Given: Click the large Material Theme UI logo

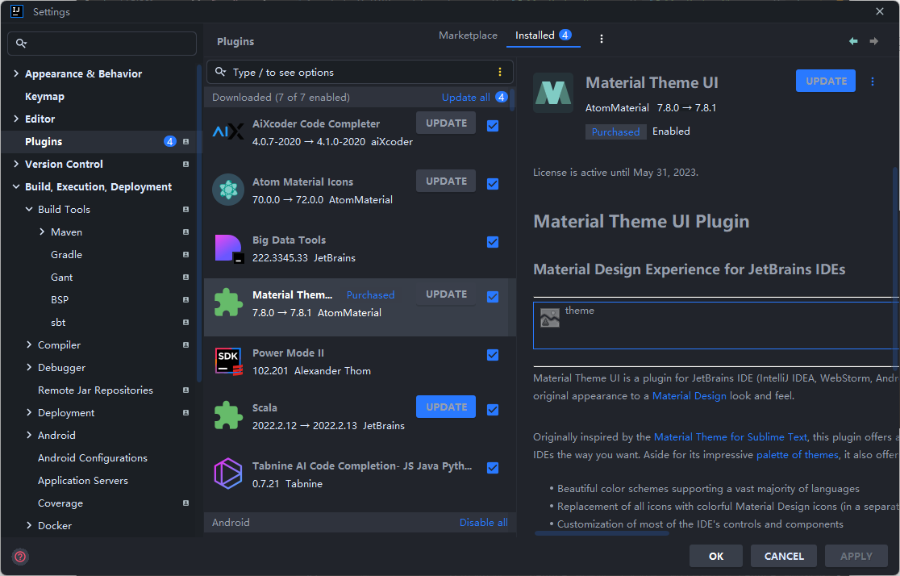Looking at the screenshot, I should (x=553, y=93).
